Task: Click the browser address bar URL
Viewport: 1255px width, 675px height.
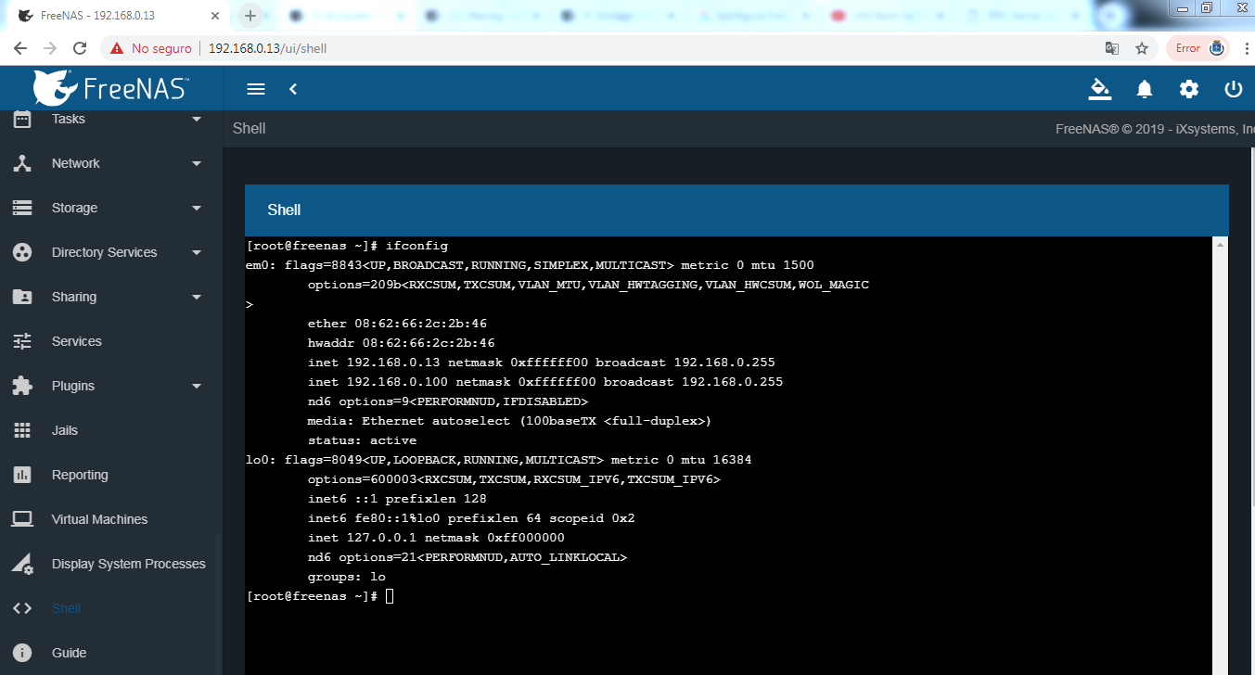Action: (x=267, y=48)
